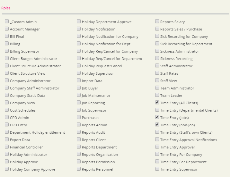
Task: Untick Time Entry (non-Job) checkbox
Action: click(157, 125)
